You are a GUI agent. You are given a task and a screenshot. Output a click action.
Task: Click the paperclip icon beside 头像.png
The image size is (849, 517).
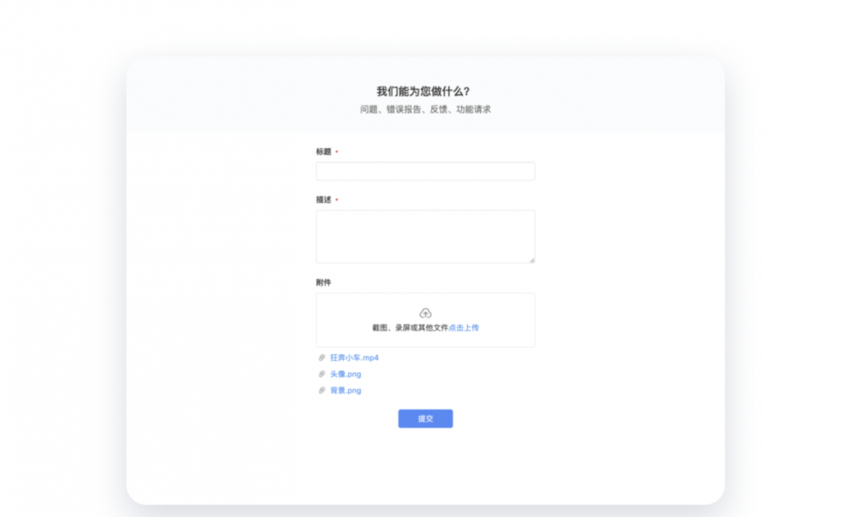322,374
